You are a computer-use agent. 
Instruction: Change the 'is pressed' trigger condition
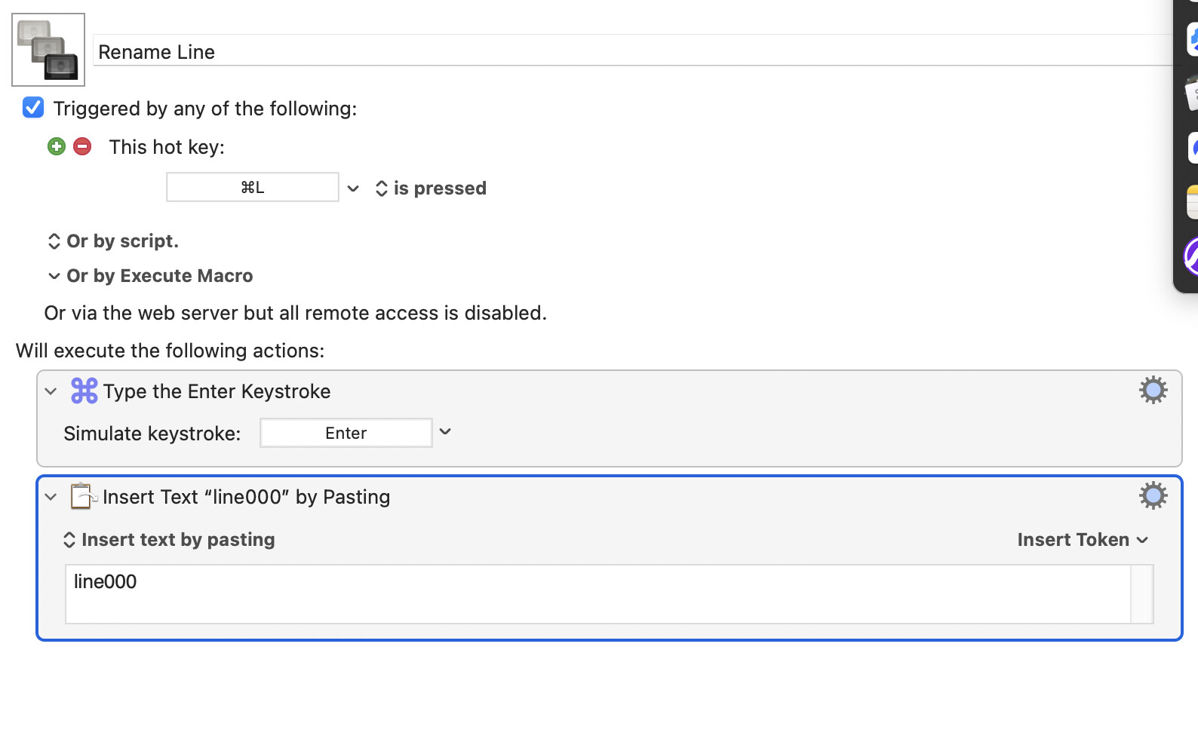point(431,188)
